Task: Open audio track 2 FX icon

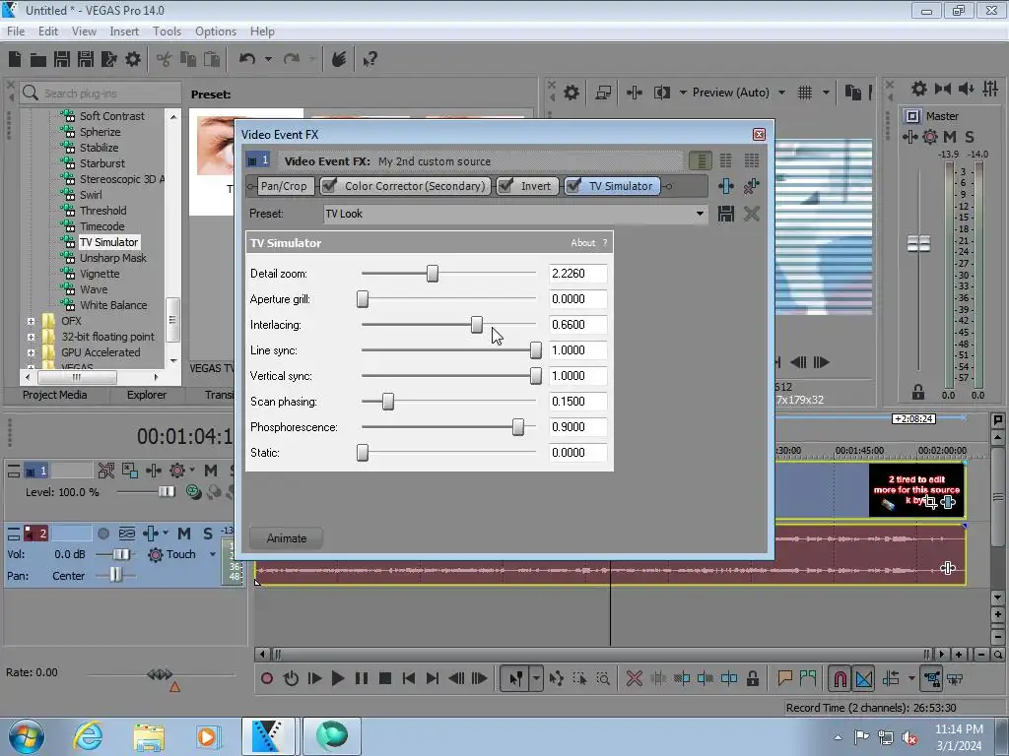Action: click(151, 534)
